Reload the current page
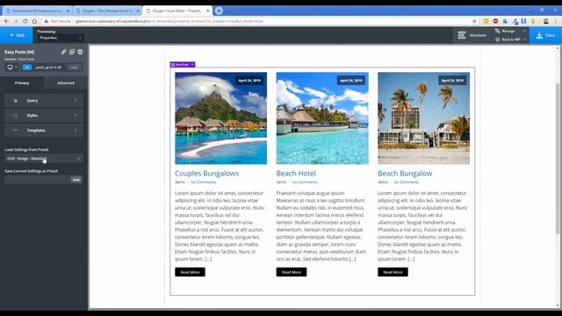 [x=25, y=21]
